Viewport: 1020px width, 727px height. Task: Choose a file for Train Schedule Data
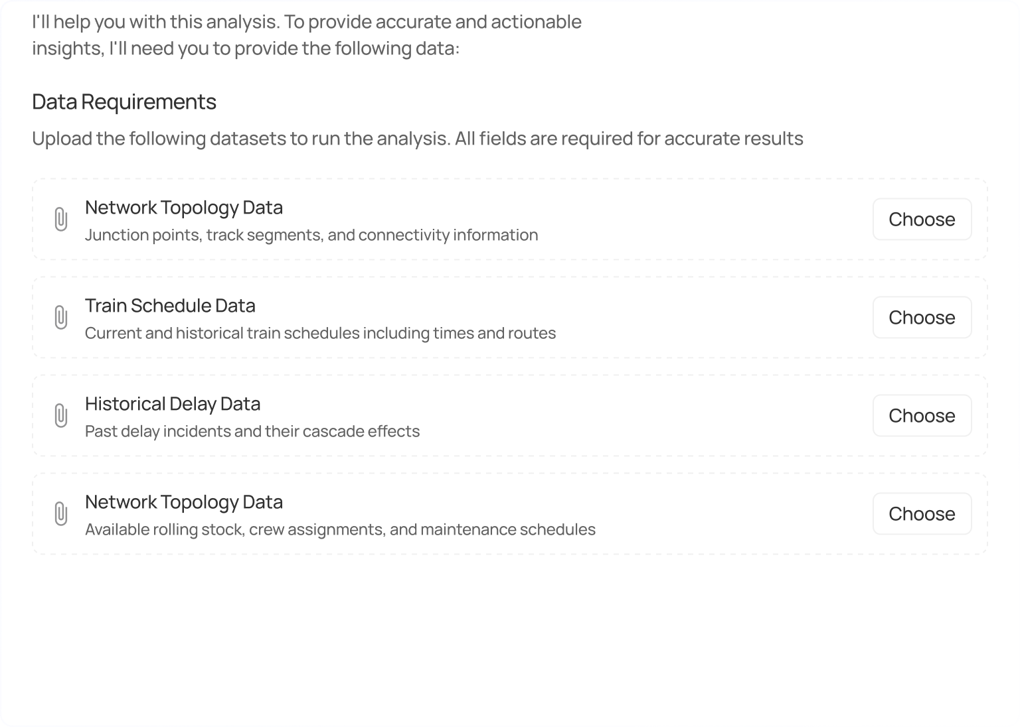922,317
